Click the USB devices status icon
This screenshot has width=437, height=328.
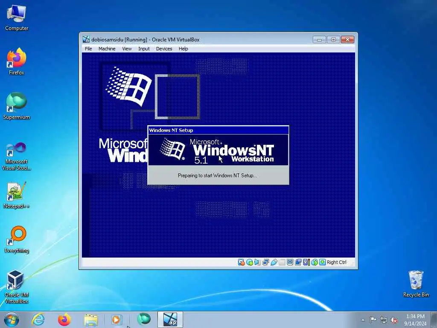pos(274,262)
